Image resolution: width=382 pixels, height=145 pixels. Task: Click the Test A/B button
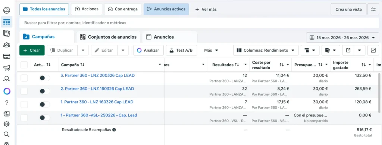point(182,50)
